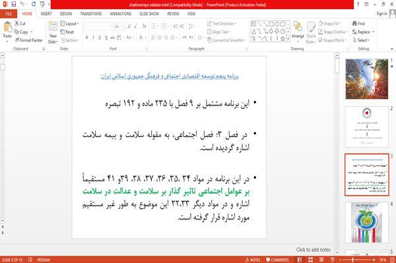
Task: Open the Shape Fill dropdown
Action: 329,24
